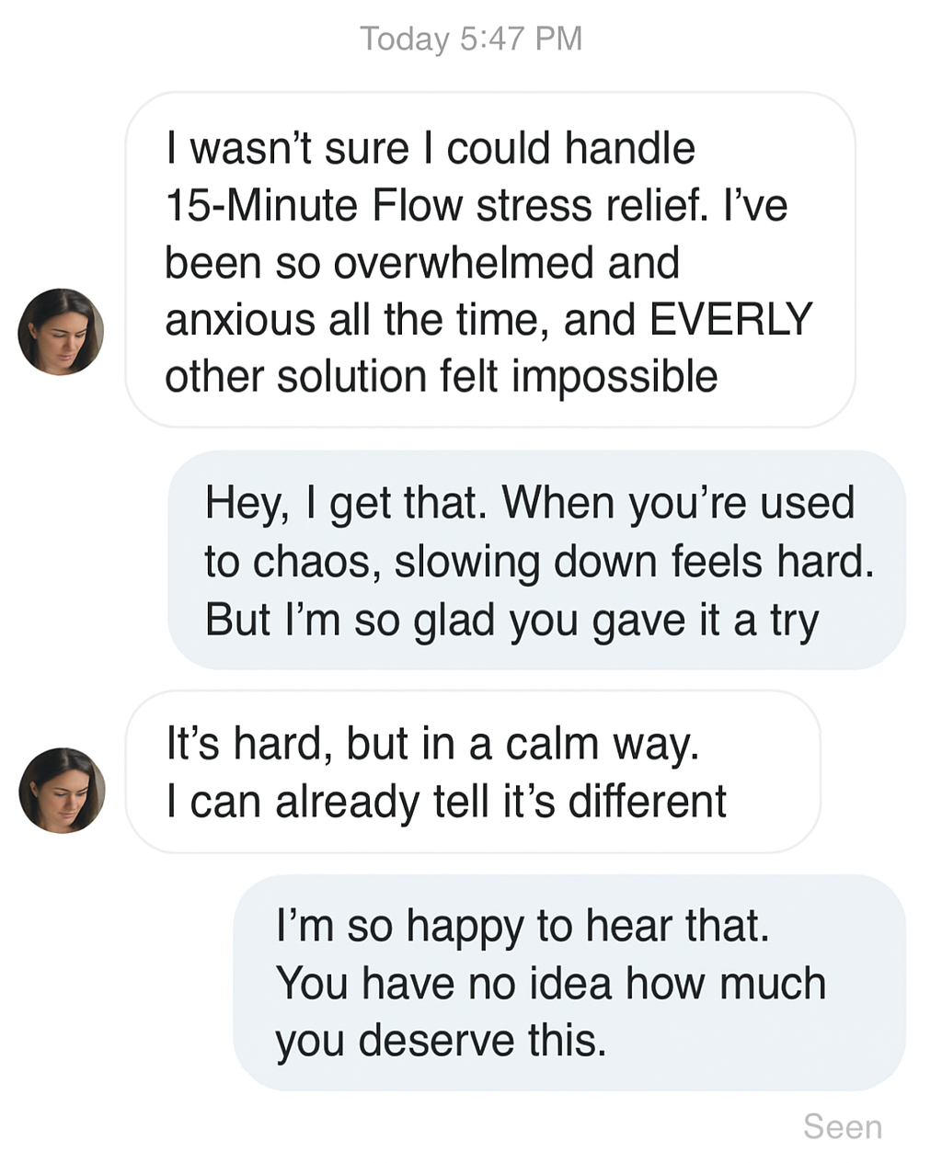
Task: Tap the "It's hard, but in a calm way" line
Action: click(x=432, y=743)
